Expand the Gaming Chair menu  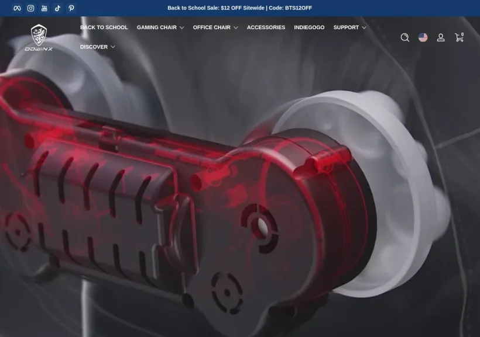coord(160,27)
